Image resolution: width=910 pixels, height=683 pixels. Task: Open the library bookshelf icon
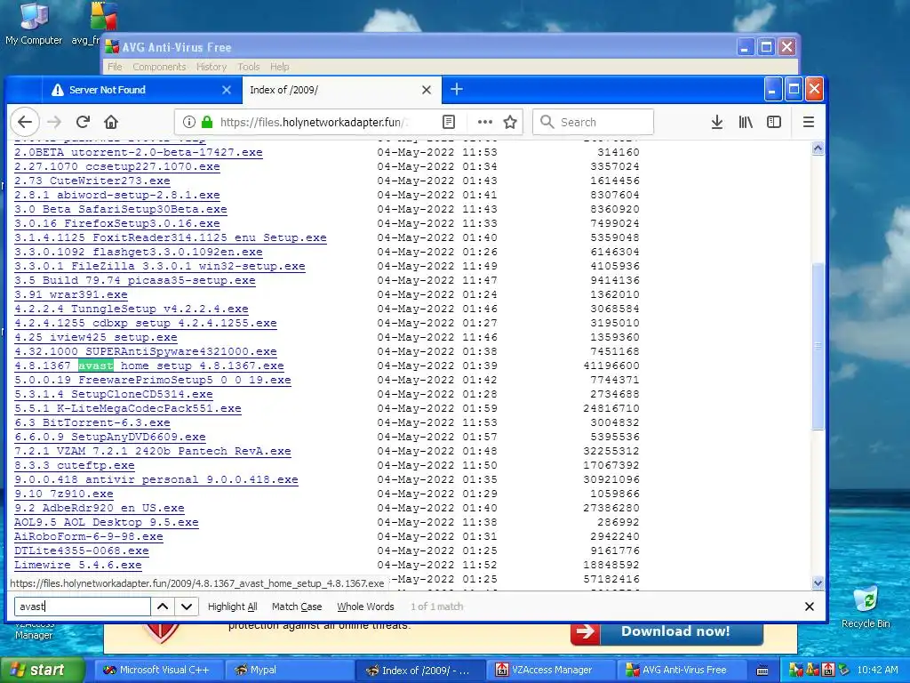tap(746, 122)
